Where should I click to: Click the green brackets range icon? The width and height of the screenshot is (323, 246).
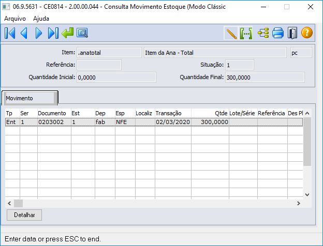tap(246, 33)
